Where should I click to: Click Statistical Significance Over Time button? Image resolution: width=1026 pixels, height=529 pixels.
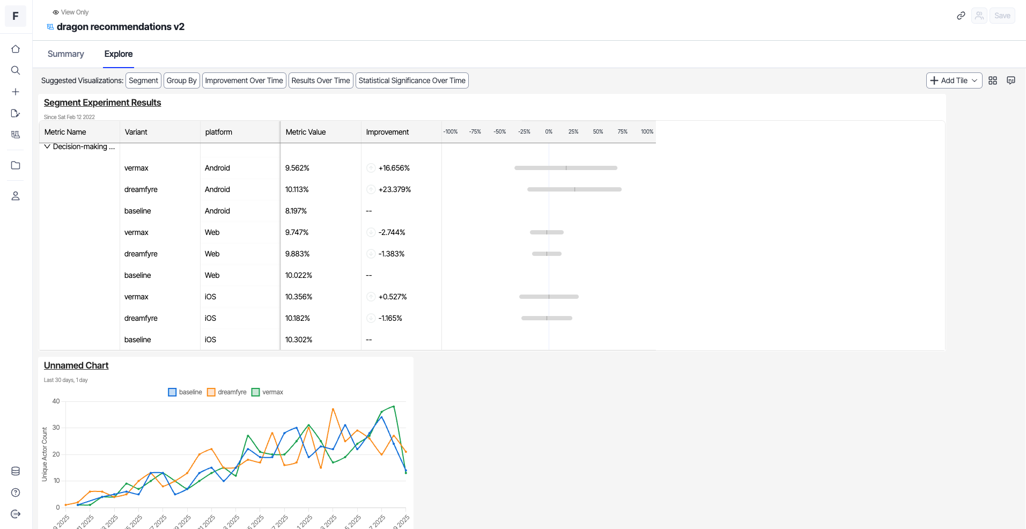pyautogui.click(x=411, y=80)
